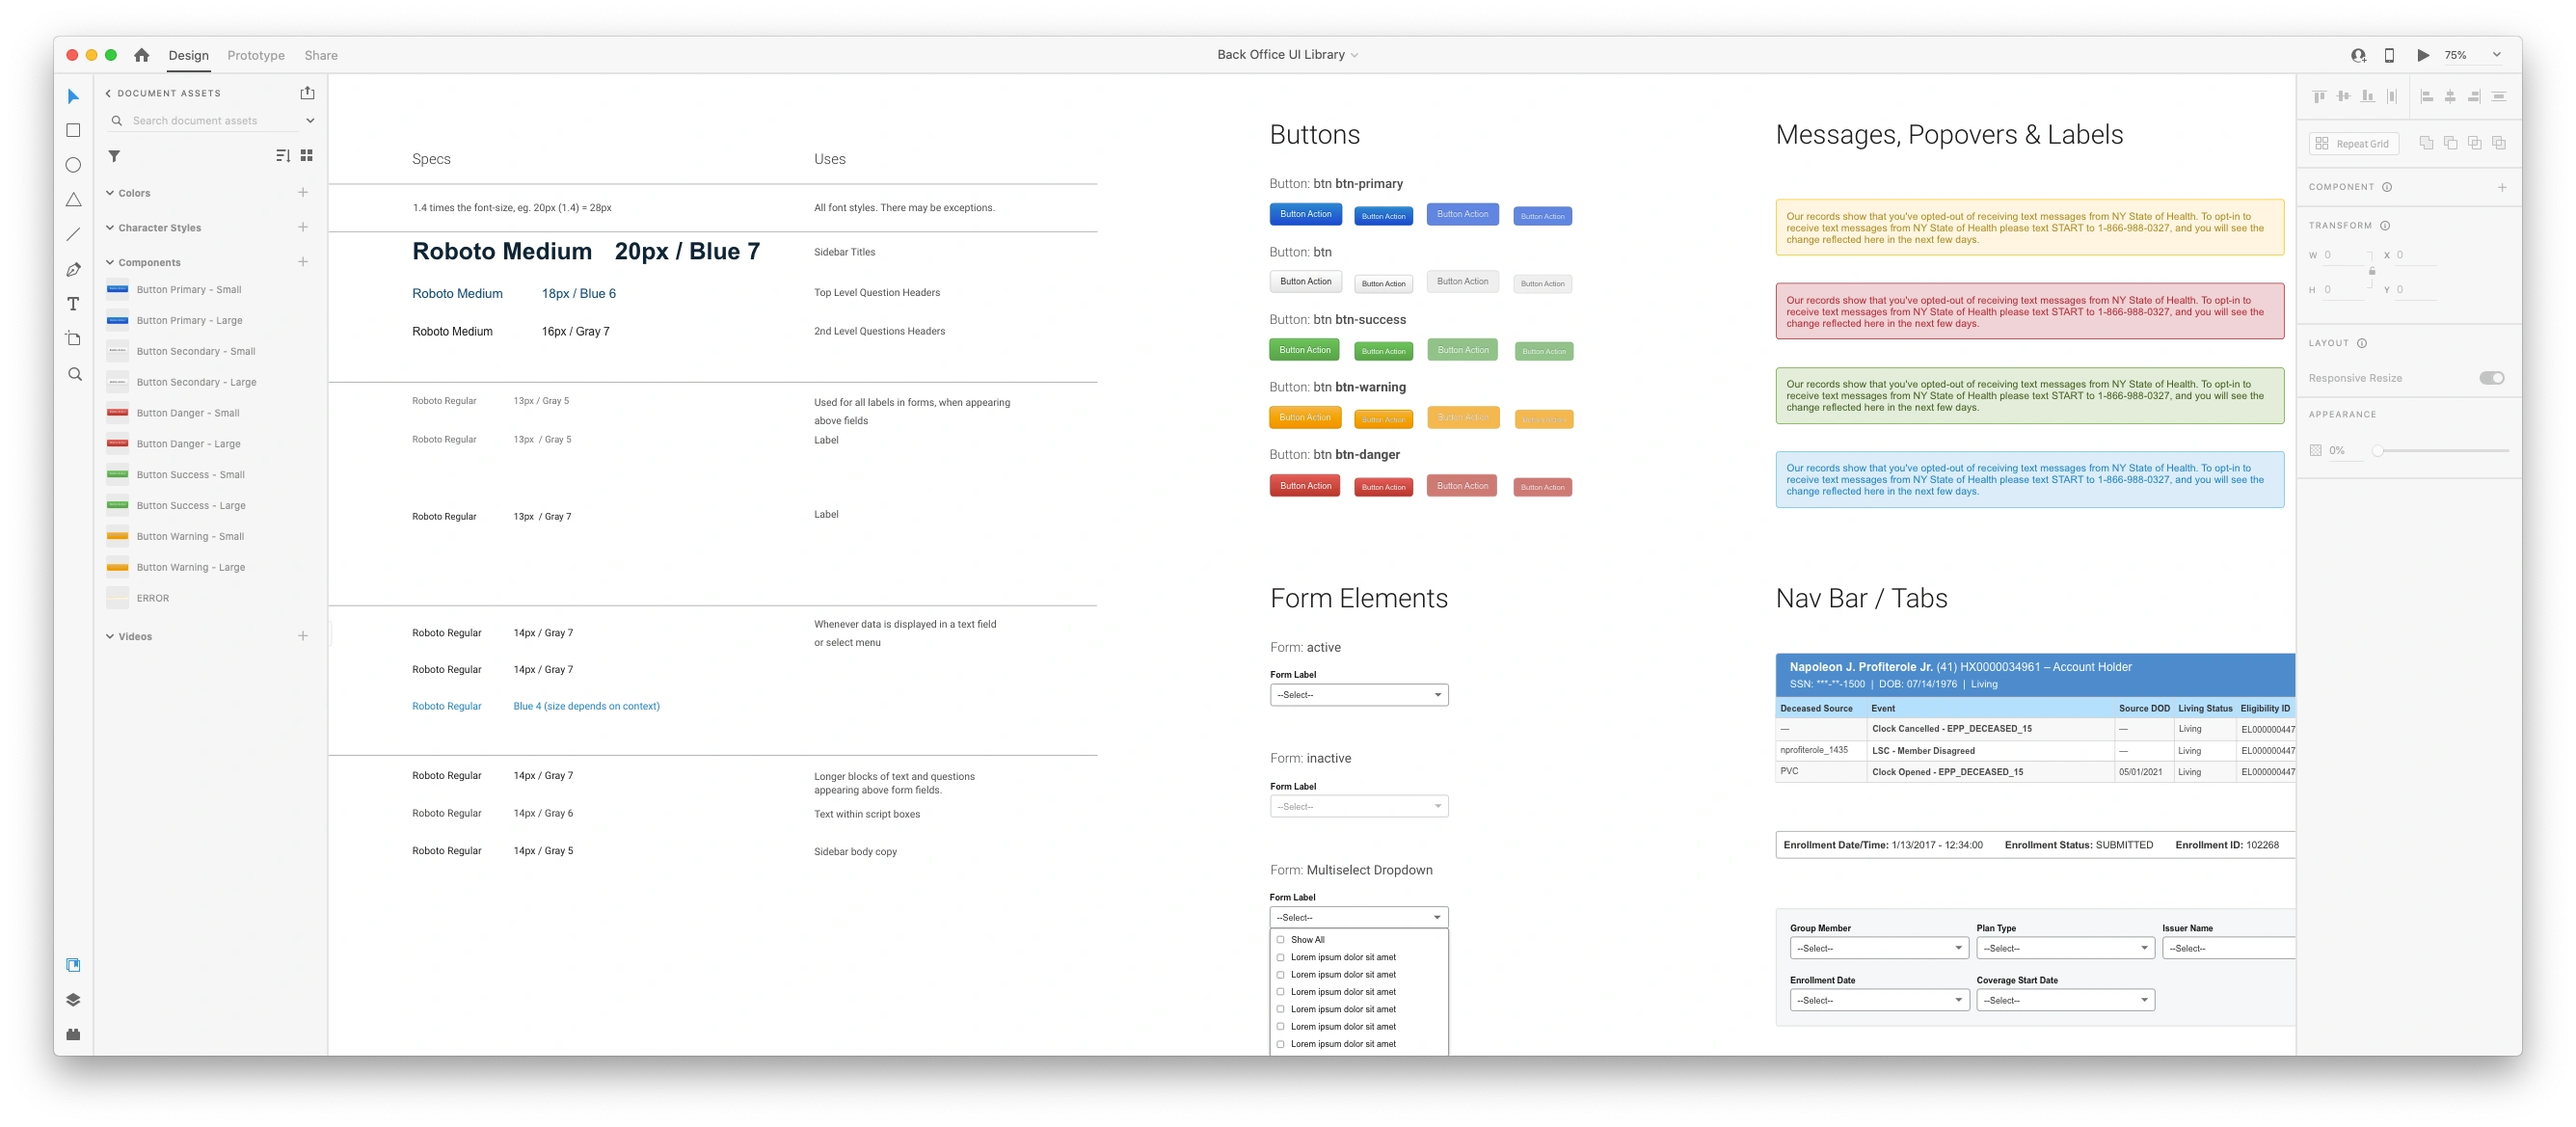The height and width of the screenshot is (1127, 2576).
Task: Open the Plugins panel
Action: [x=73, y=1034]
